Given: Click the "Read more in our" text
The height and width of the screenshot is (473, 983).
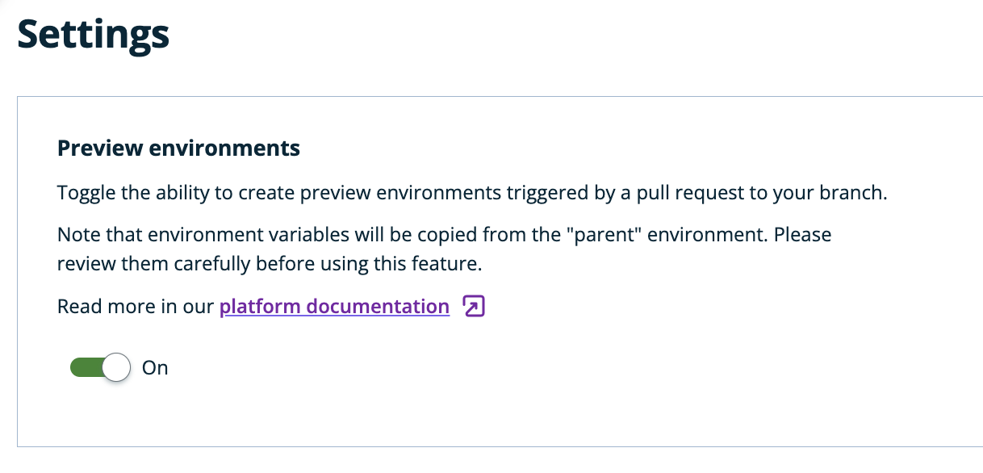Looking at the screenshot, I should tap(136, 307).
